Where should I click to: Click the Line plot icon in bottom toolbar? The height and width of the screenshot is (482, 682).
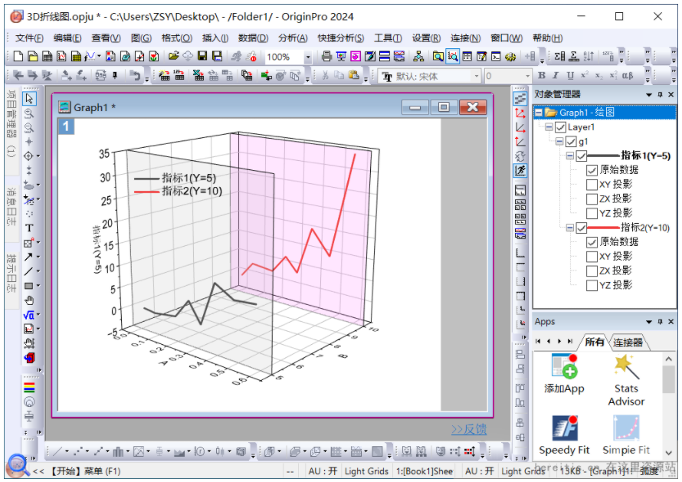(x=57, y=452)
